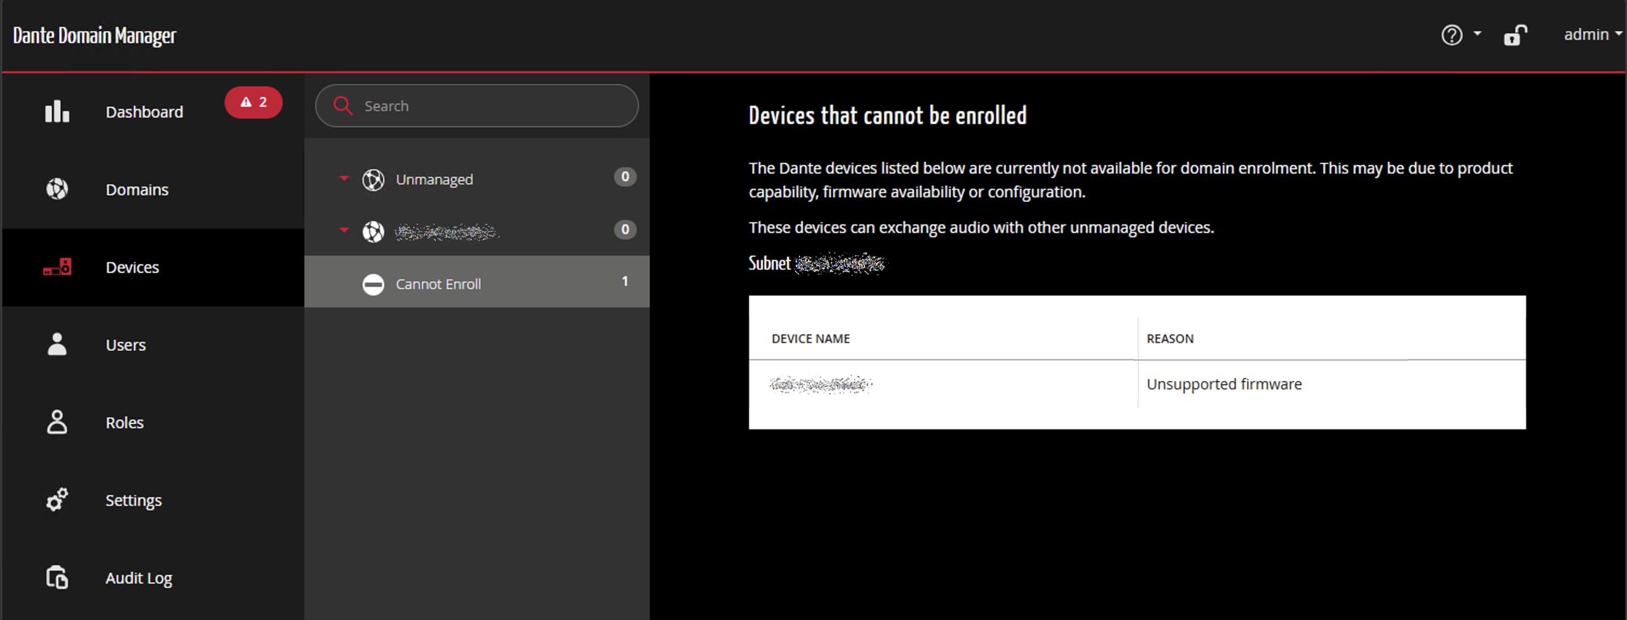
Task: Click the Audit Log clipboard icon
Action: tap(57, 577)
